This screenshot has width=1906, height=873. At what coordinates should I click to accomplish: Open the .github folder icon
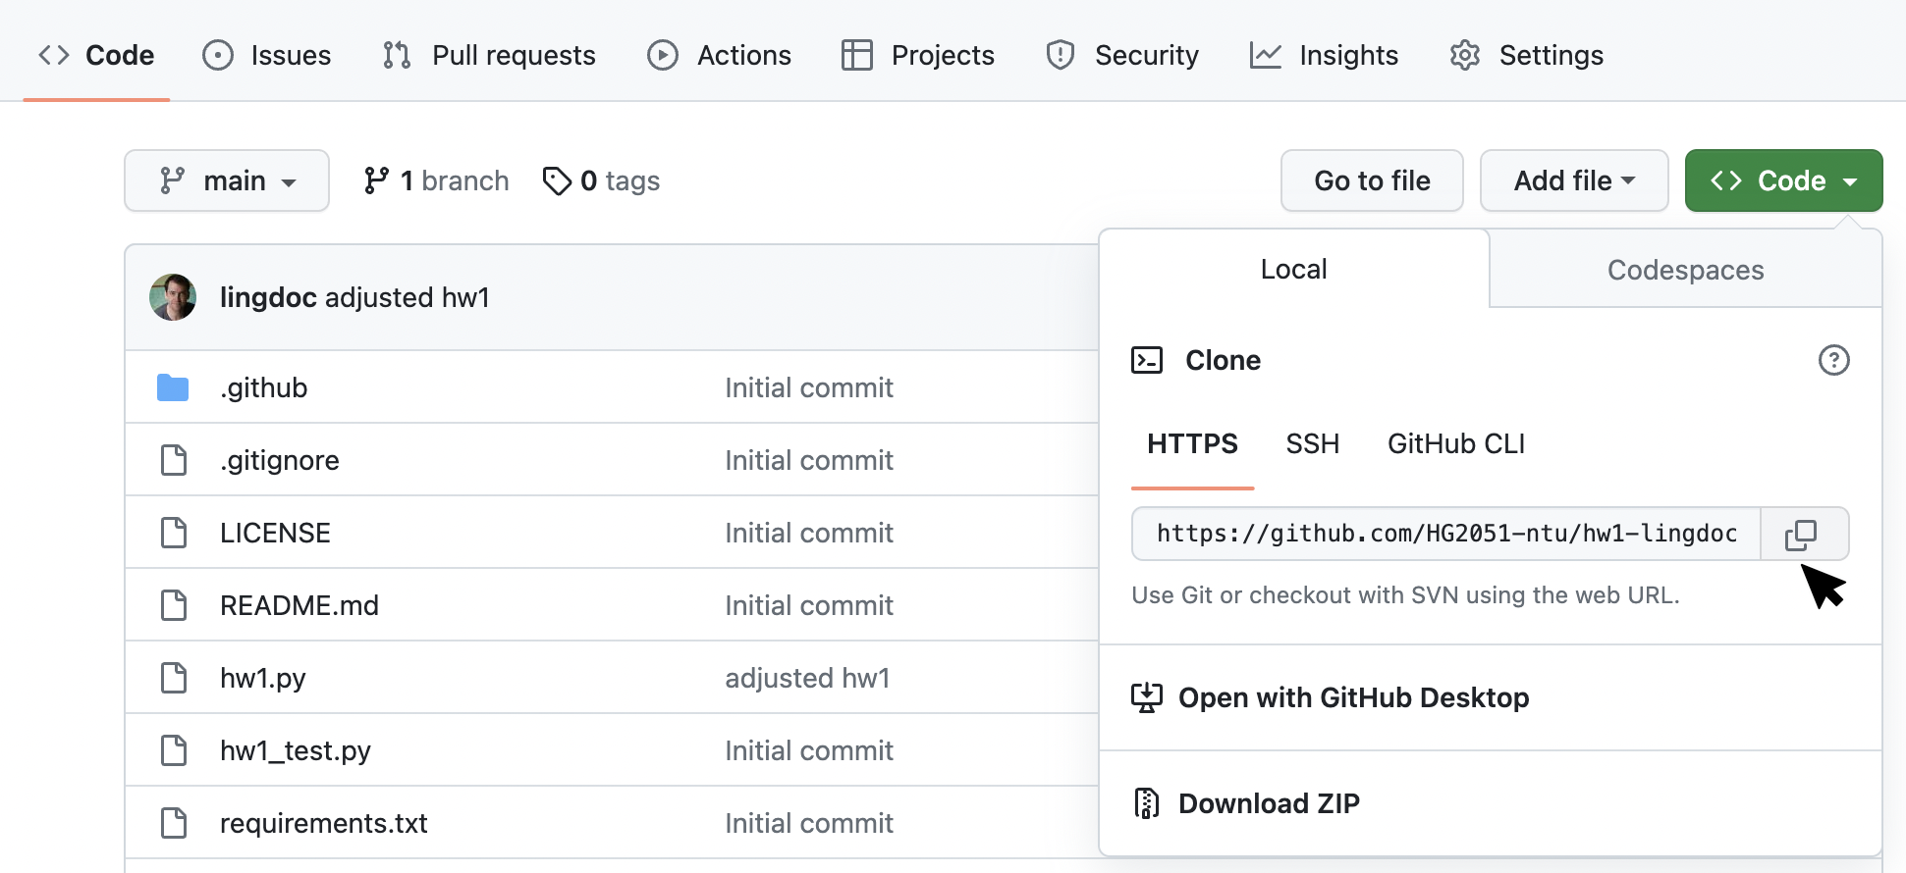[173, 387]
